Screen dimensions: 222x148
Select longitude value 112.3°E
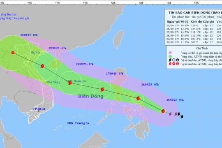tap(196, 35)
